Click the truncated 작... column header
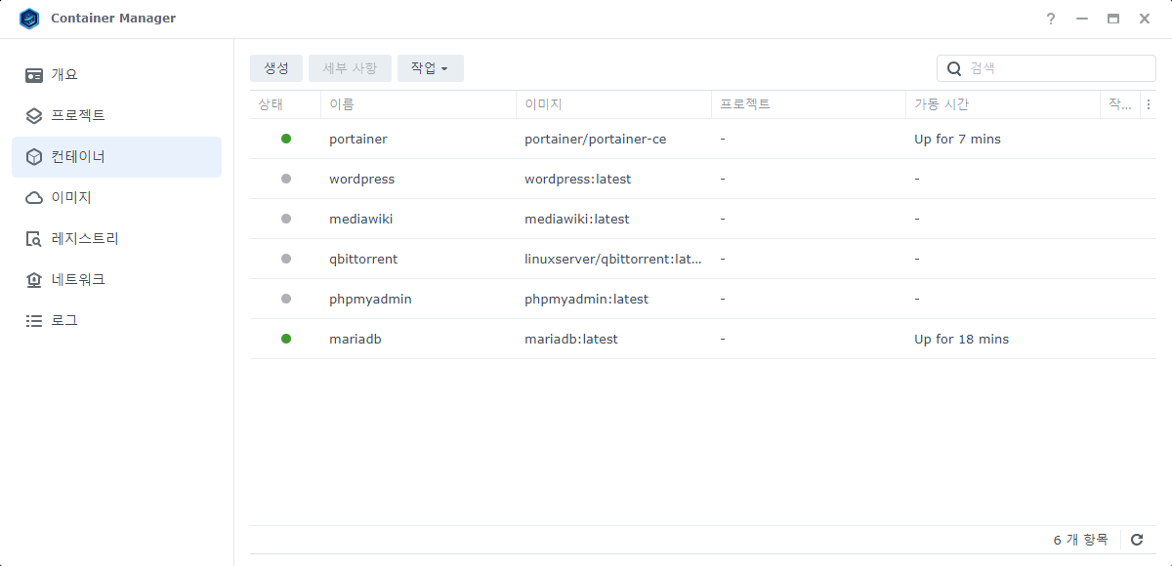 [x=1120, y=104]
